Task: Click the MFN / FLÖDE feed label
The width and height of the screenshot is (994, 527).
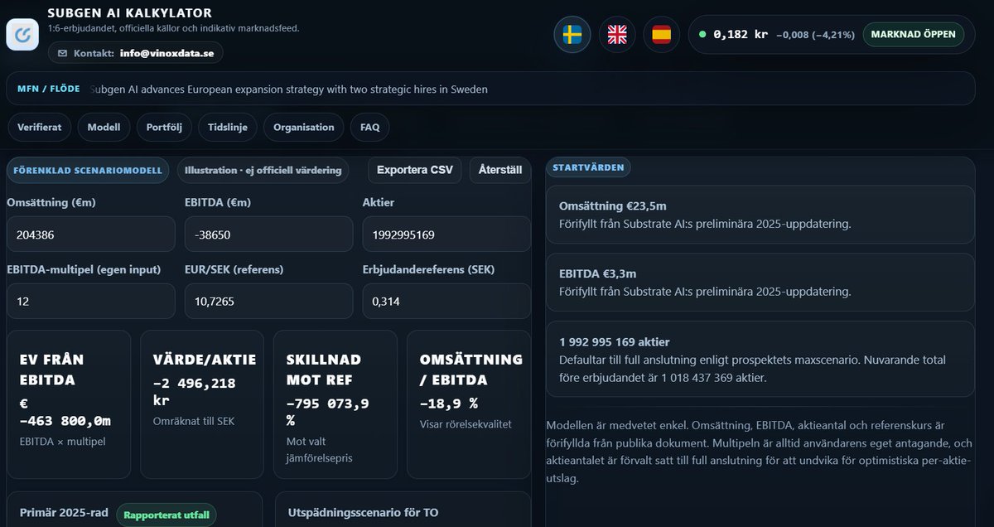Action: click(49, 89)
